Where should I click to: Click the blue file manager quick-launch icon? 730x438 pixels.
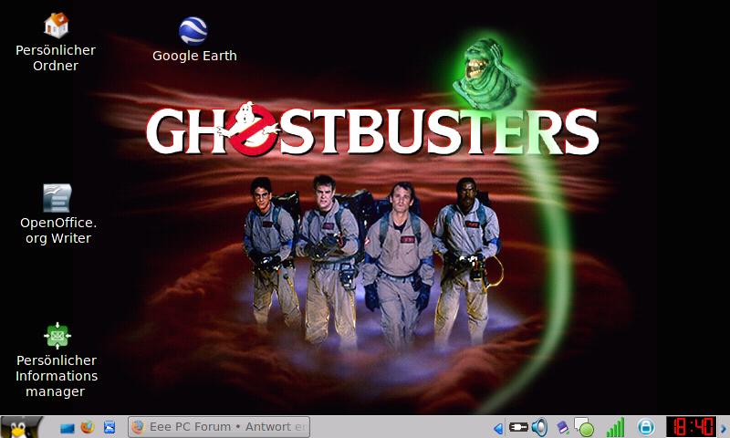tap(109, 427)
